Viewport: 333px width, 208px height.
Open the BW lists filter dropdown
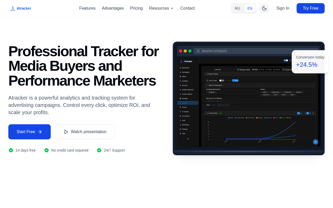pyautogui.click(x=260, y=101)
